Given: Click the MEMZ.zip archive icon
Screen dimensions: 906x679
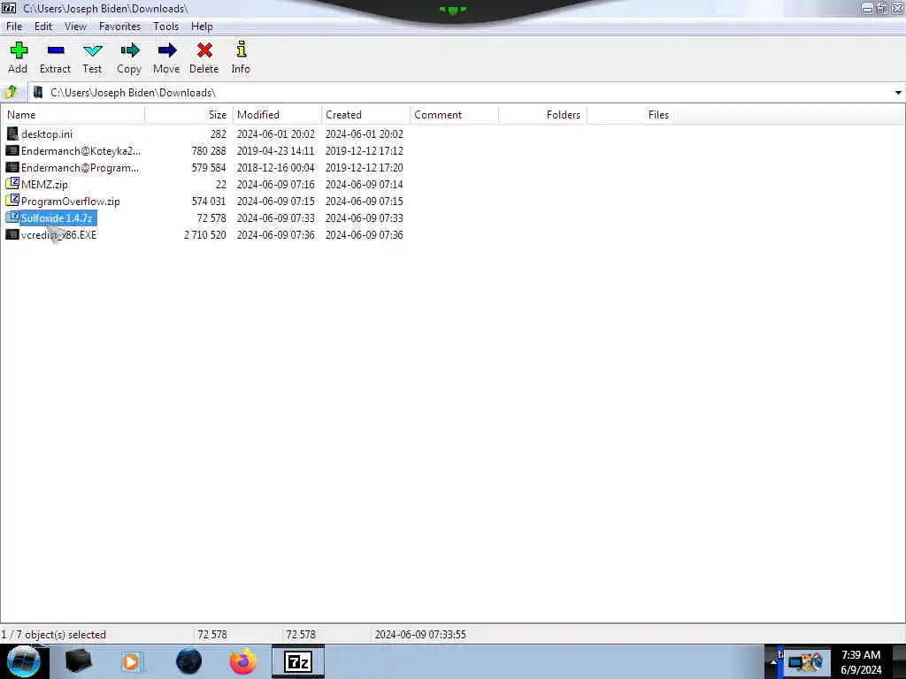Looking at the screenshot, I should pos(12,184).
